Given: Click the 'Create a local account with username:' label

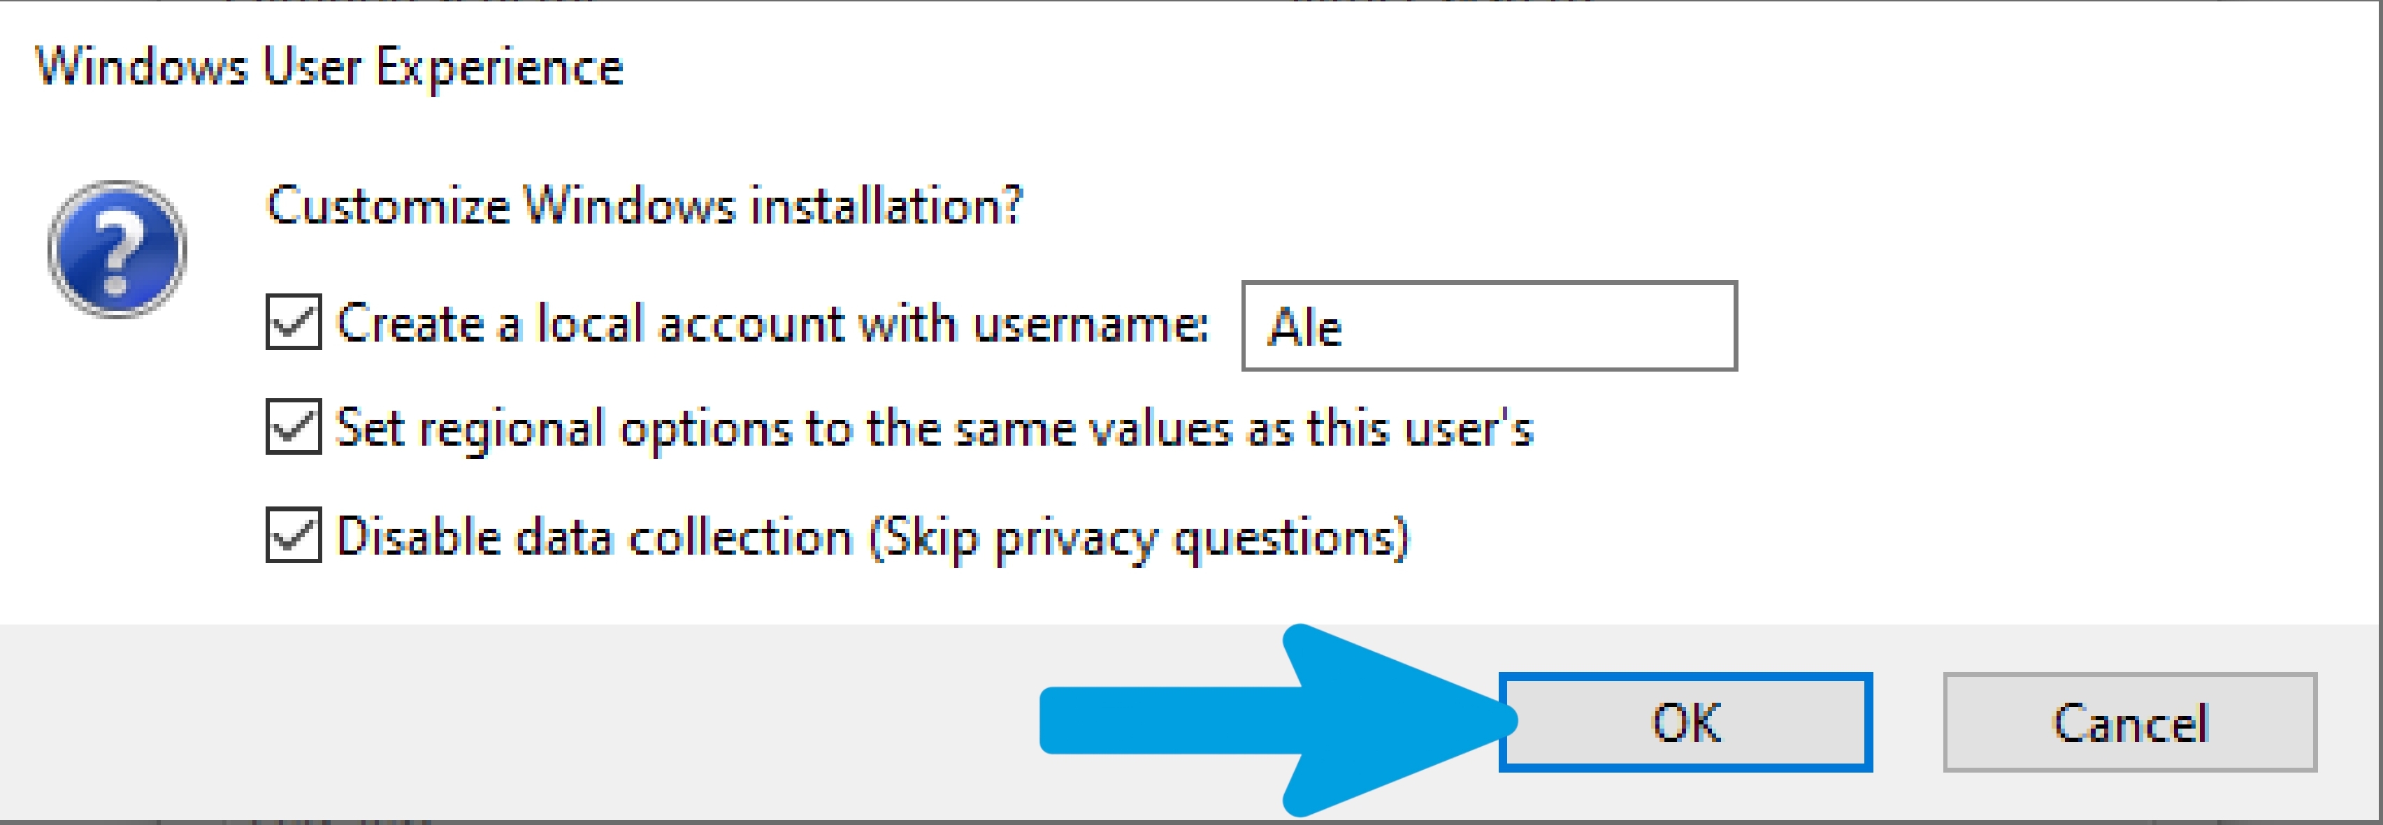Looking at the screenshot, I should (x=772, y=323).
